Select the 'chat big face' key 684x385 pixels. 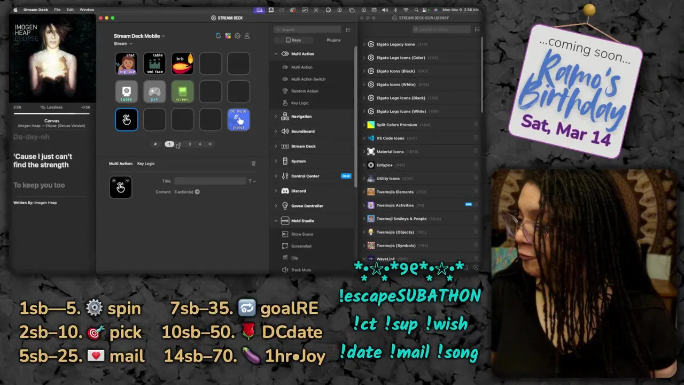(127, 64)
